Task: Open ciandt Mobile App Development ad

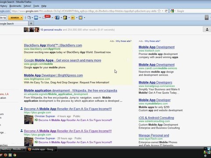Action: click(x=156, y=65)
